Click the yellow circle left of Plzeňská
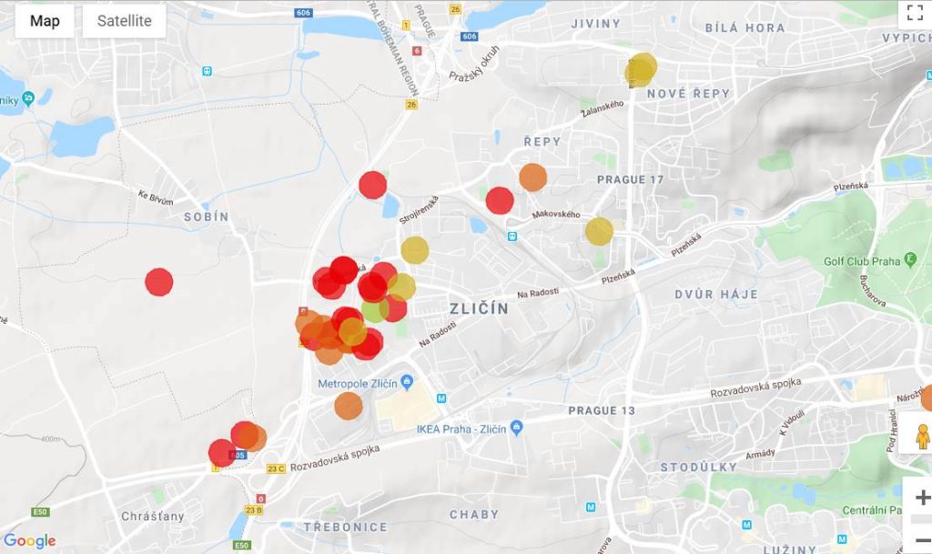932x554 pixels. (x=599, y=231)
